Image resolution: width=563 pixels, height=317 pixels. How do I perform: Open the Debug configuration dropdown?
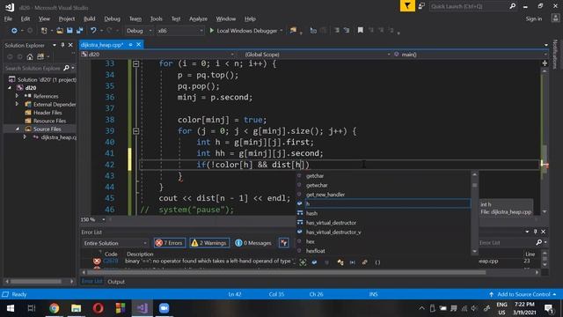click(139, 31)
